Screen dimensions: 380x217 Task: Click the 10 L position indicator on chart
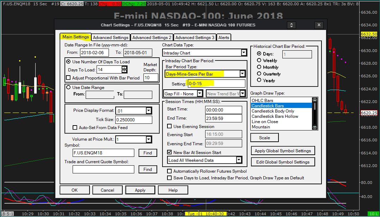(373, 213)
